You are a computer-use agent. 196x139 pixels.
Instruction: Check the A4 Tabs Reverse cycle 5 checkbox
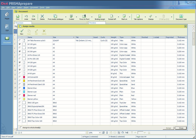click(x=20, y=40)
